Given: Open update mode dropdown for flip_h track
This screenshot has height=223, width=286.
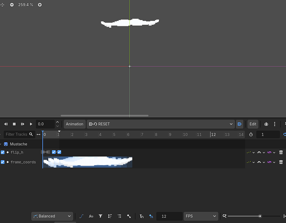Looking at the screenshot, I should (x=251, y=153).
